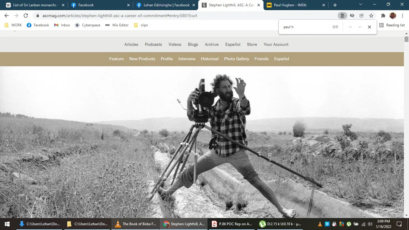Launch VLC from the system tray
The image size is (409, 230).
click(x=320, y=224)
